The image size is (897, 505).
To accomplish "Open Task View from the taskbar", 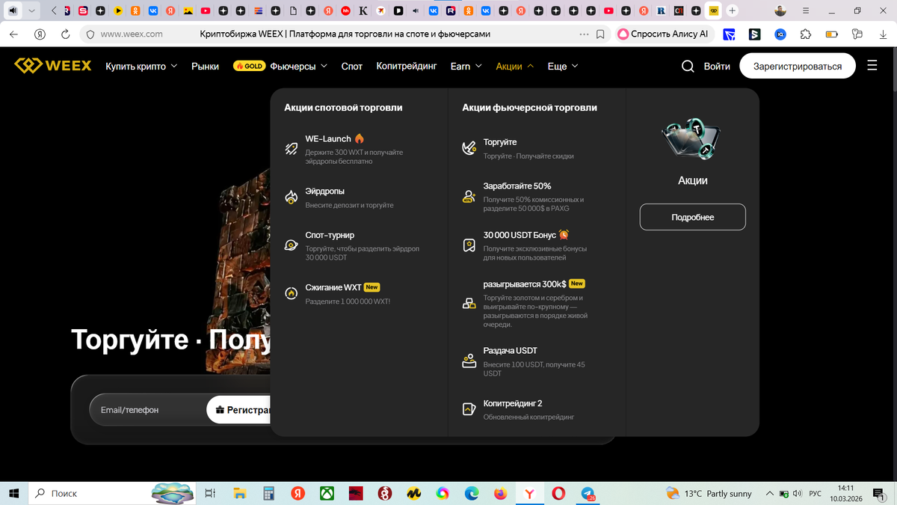I will (x=211, y=494).
